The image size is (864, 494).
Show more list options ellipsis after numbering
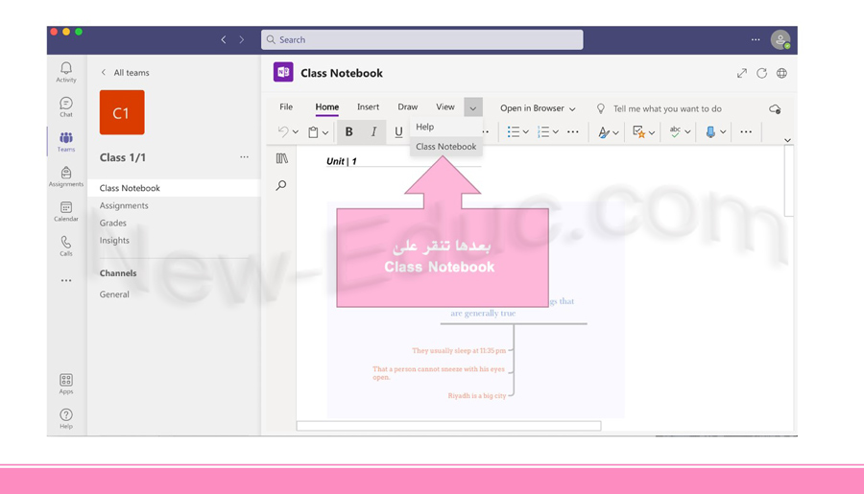pos(573,131)
